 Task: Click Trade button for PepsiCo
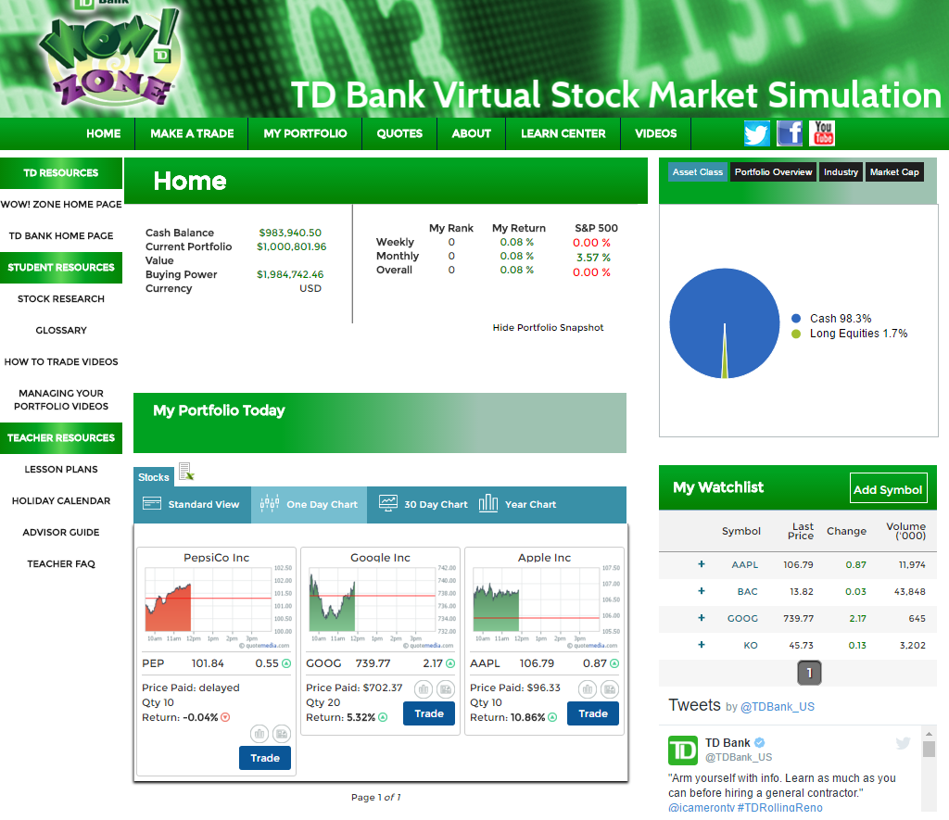[265, 758]
